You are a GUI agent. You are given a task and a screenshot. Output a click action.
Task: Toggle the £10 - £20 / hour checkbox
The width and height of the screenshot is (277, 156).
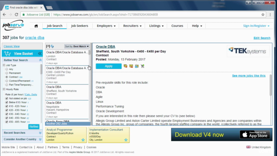pyautogui.click(x=7, y=106)
